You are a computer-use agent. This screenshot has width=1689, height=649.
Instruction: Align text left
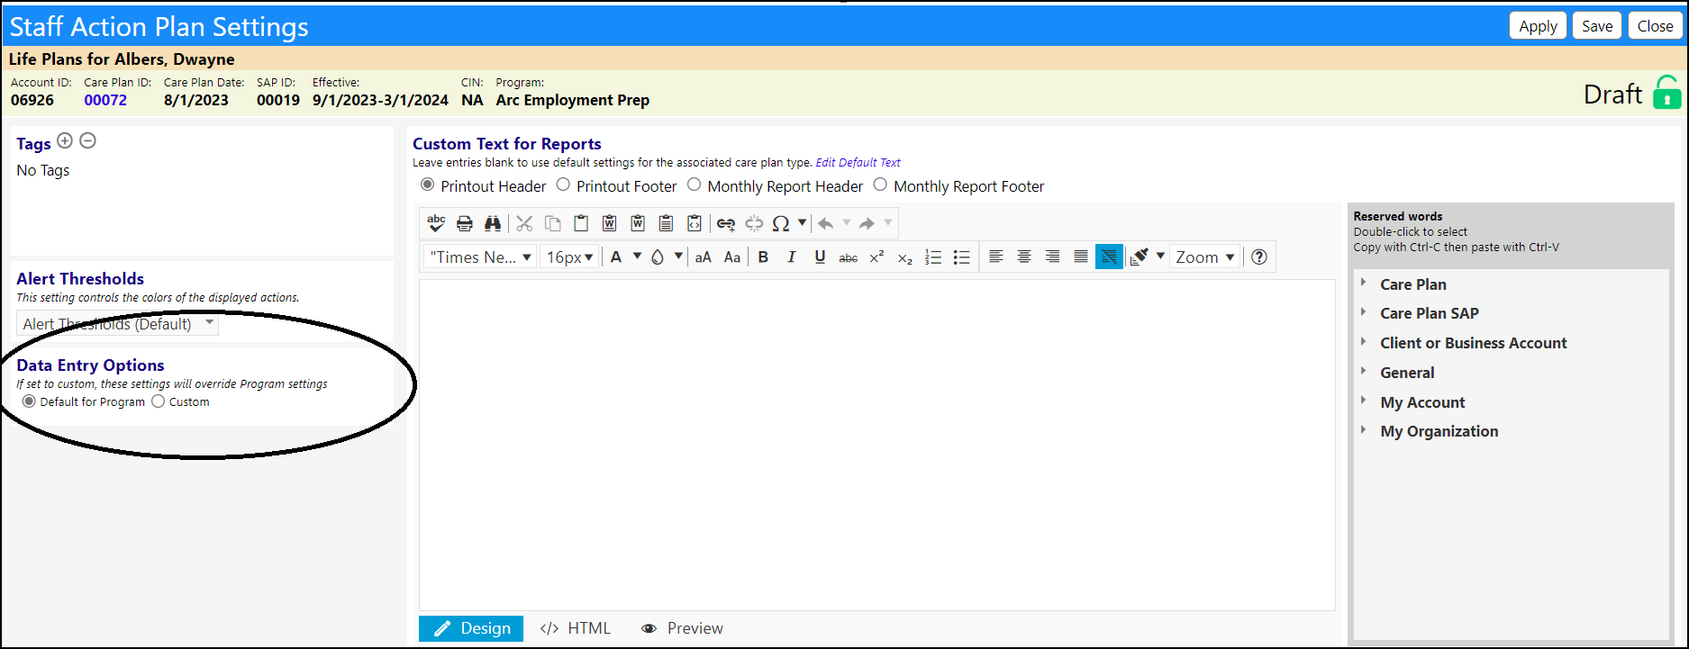pos(996,257)
